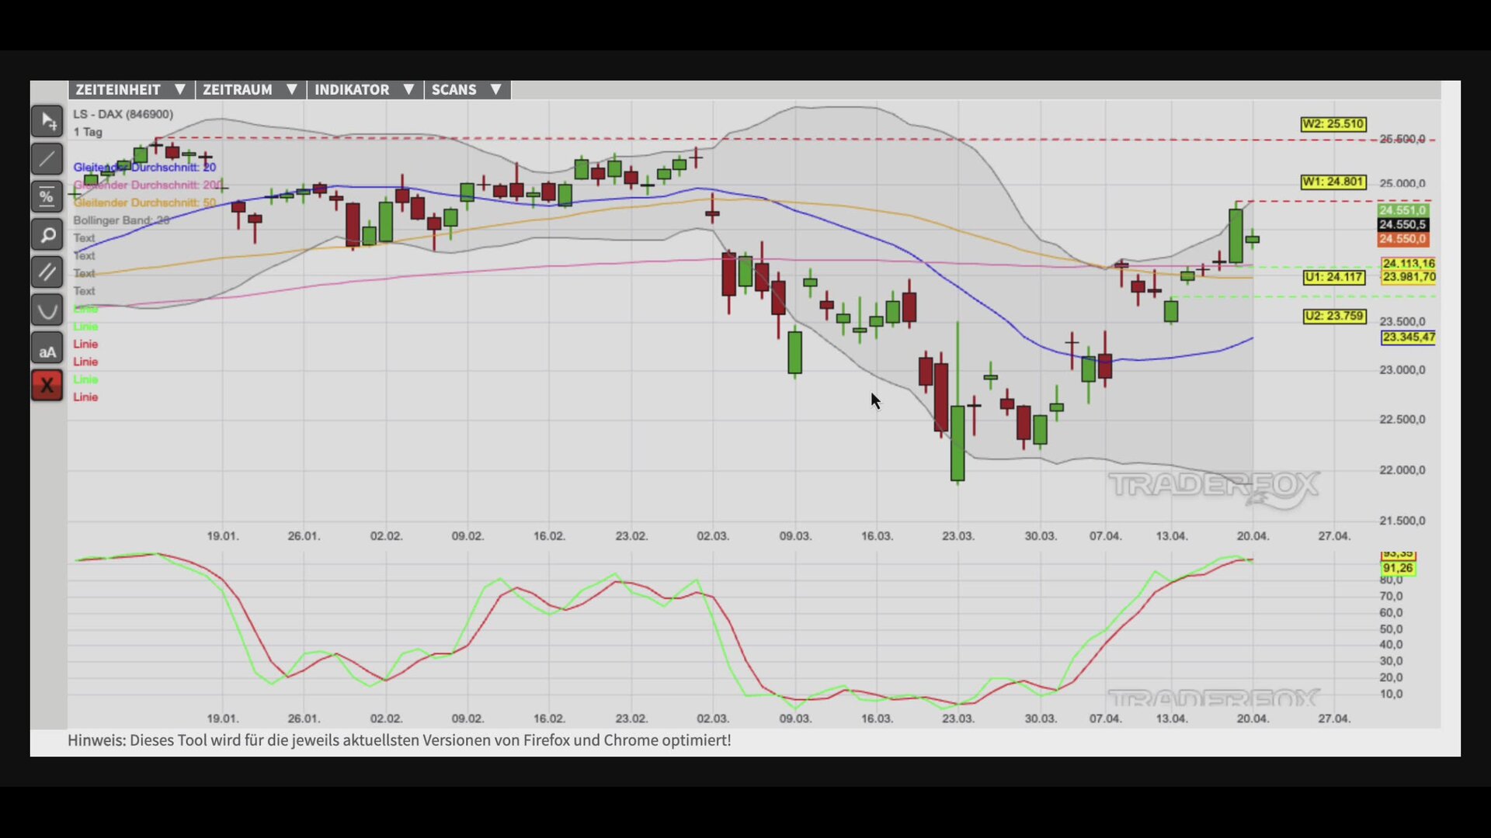Click the Bollinger Band legend entry
Image resolution: width=1491 pixels, height=838 pixels.
(121, 220)
